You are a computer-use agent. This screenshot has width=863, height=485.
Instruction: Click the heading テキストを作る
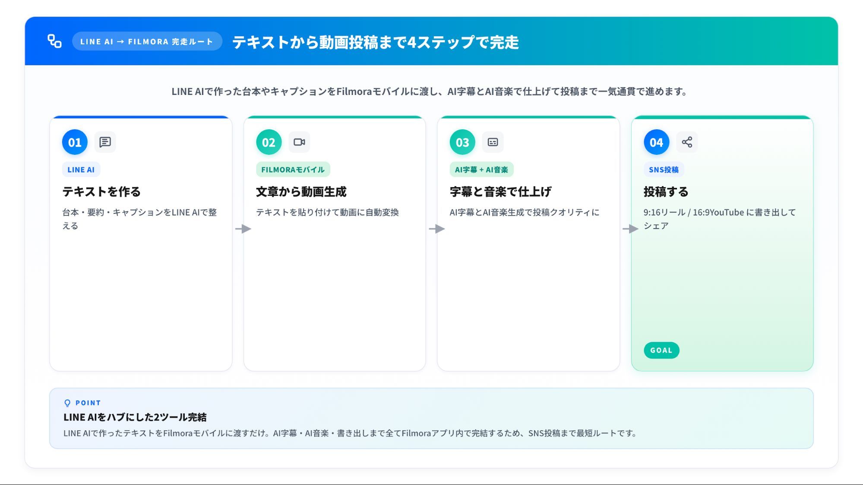point(101,191)
